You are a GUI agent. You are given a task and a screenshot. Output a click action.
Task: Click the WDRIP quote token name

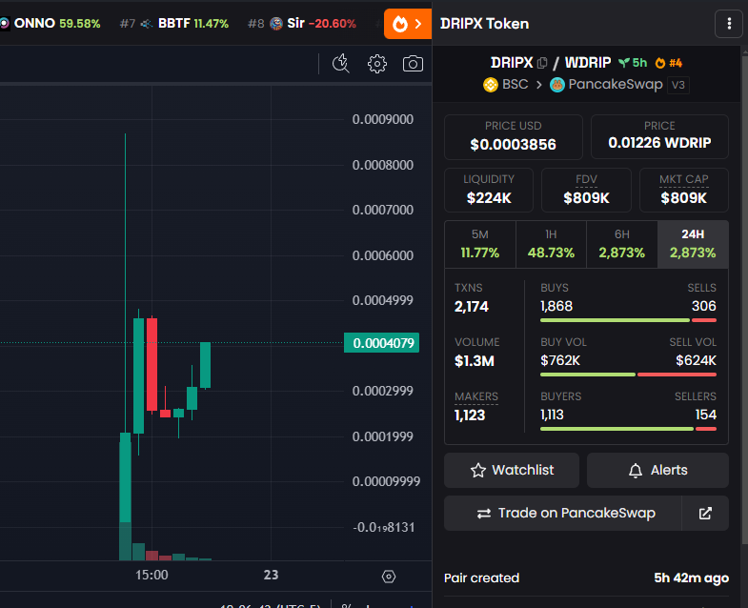pyautogui.click(x=588, y=63)
